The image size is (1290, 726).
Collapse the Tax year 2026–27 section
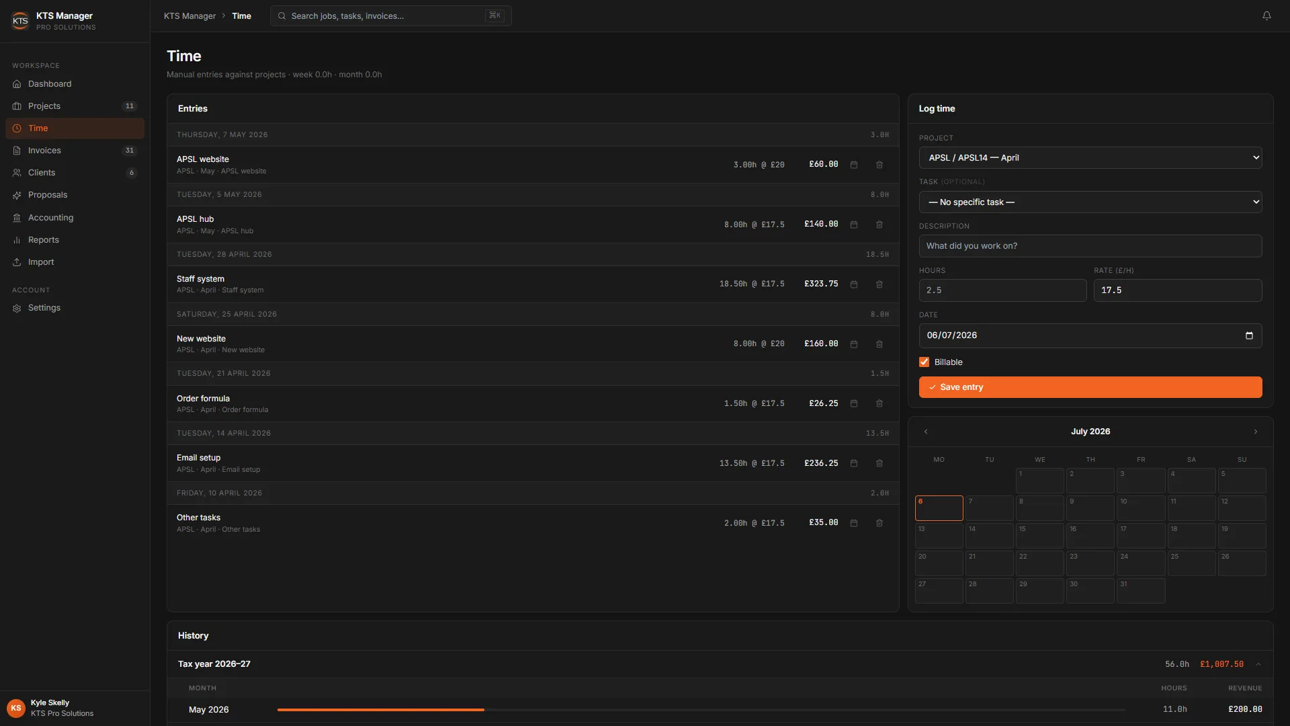[1258, 664]
